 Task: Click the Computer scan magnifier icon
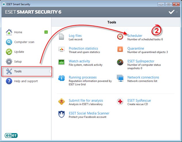click(x=9, y=42)
